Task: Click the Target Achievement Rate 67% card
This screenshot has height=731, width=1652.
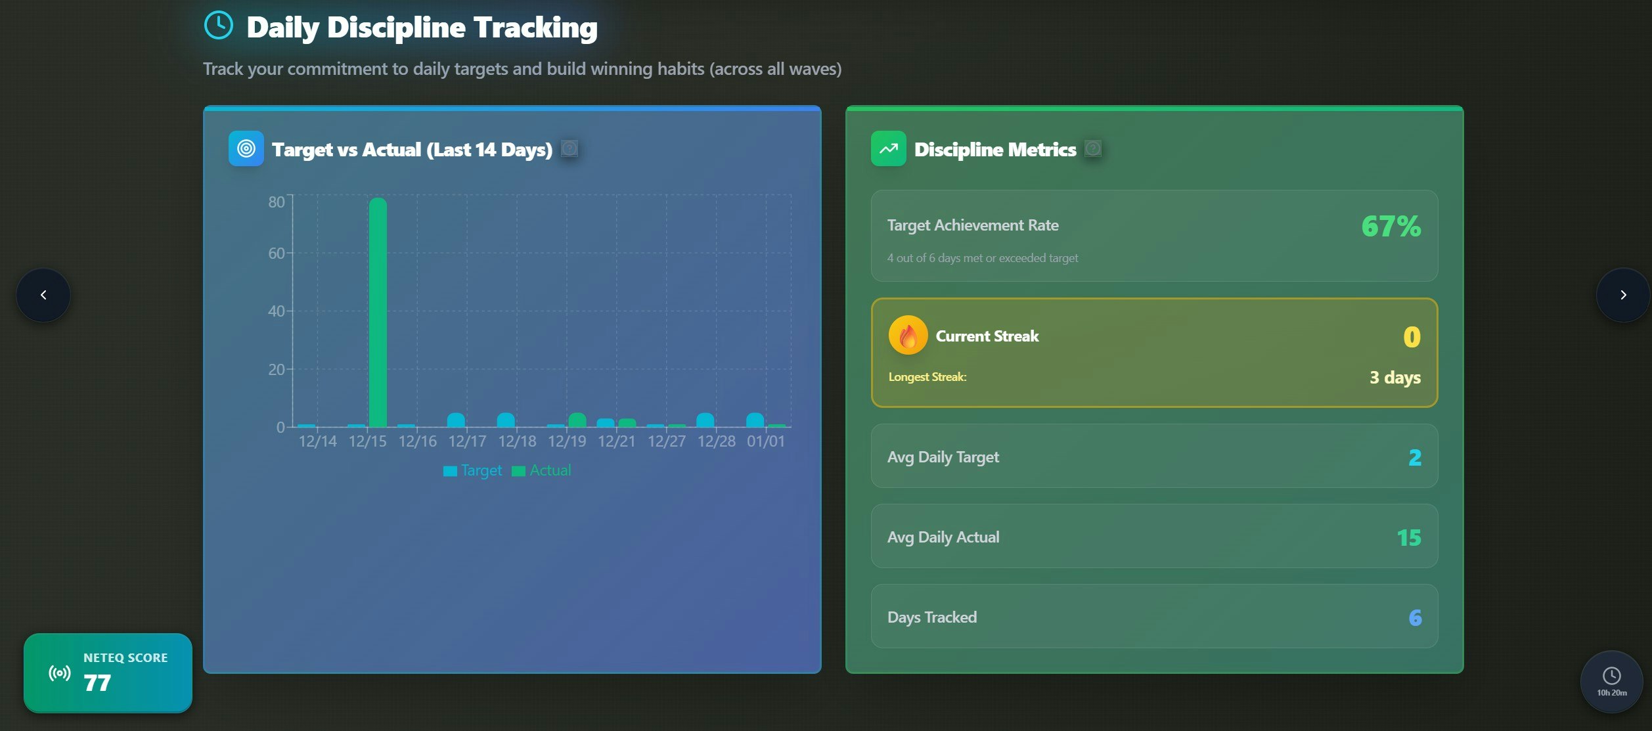Action: coord(1153,236)
